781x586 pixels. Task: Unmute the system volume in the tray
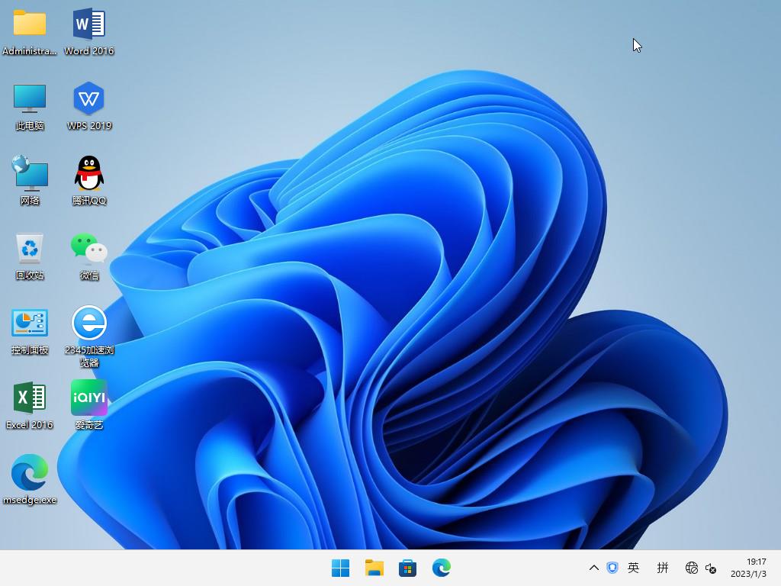click(711, 568)
